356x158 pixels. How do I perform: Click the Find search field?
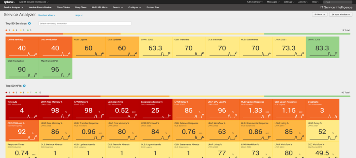tap(337, 2)
